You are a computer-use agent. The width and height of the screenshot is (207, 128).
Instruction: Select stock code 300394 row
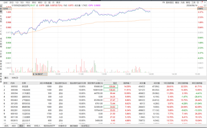click(x=104, y=93)
